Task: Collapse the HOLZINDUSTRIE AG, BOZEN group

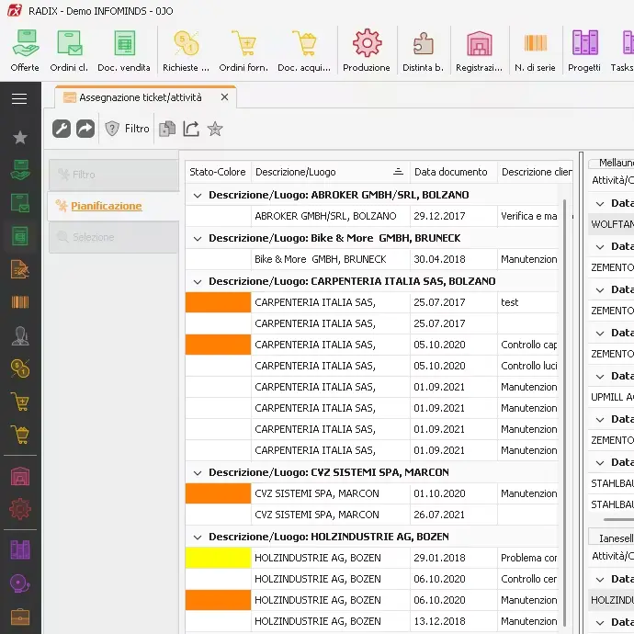Action: (x=198, y=537)
